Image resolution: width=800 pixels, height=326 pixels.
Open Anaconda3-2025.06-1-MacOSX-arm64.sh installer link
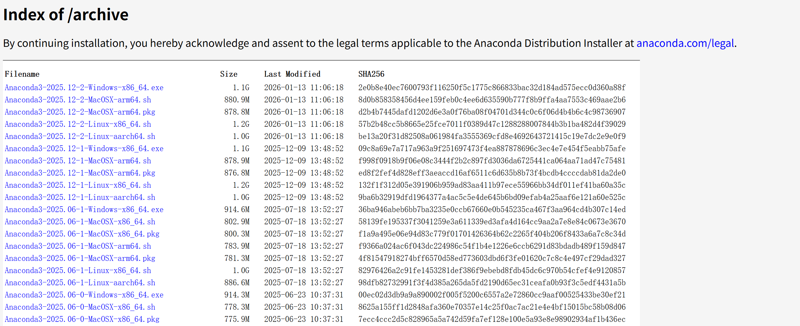[x=78, y=246]
